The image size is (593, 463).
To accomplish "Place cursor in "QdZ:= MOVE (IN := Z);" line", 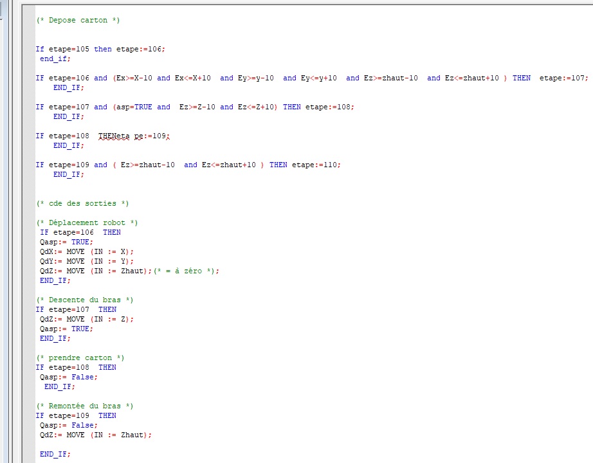I will [87, 320].
